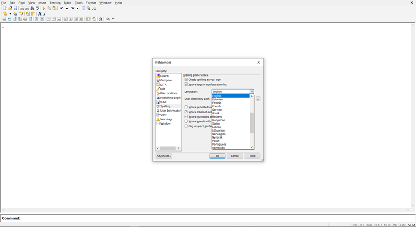Open the Entities menu
This screenshot has height=227, width=416.
tap(55, 3)
